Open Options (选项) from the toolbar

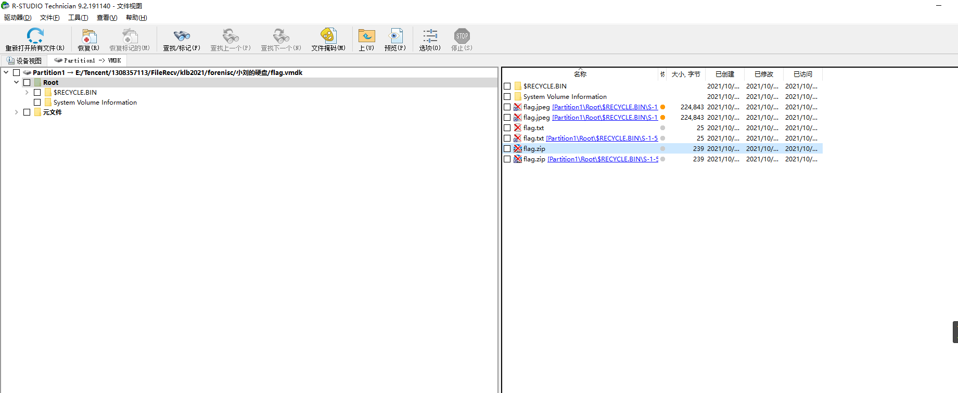point(430,36)
